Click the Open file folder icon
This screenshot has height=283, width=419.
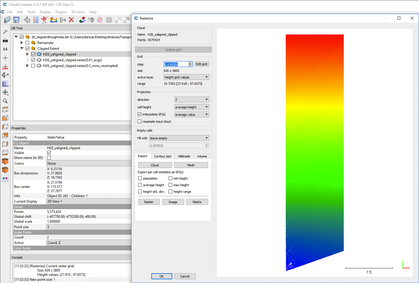tap(7, 20)
